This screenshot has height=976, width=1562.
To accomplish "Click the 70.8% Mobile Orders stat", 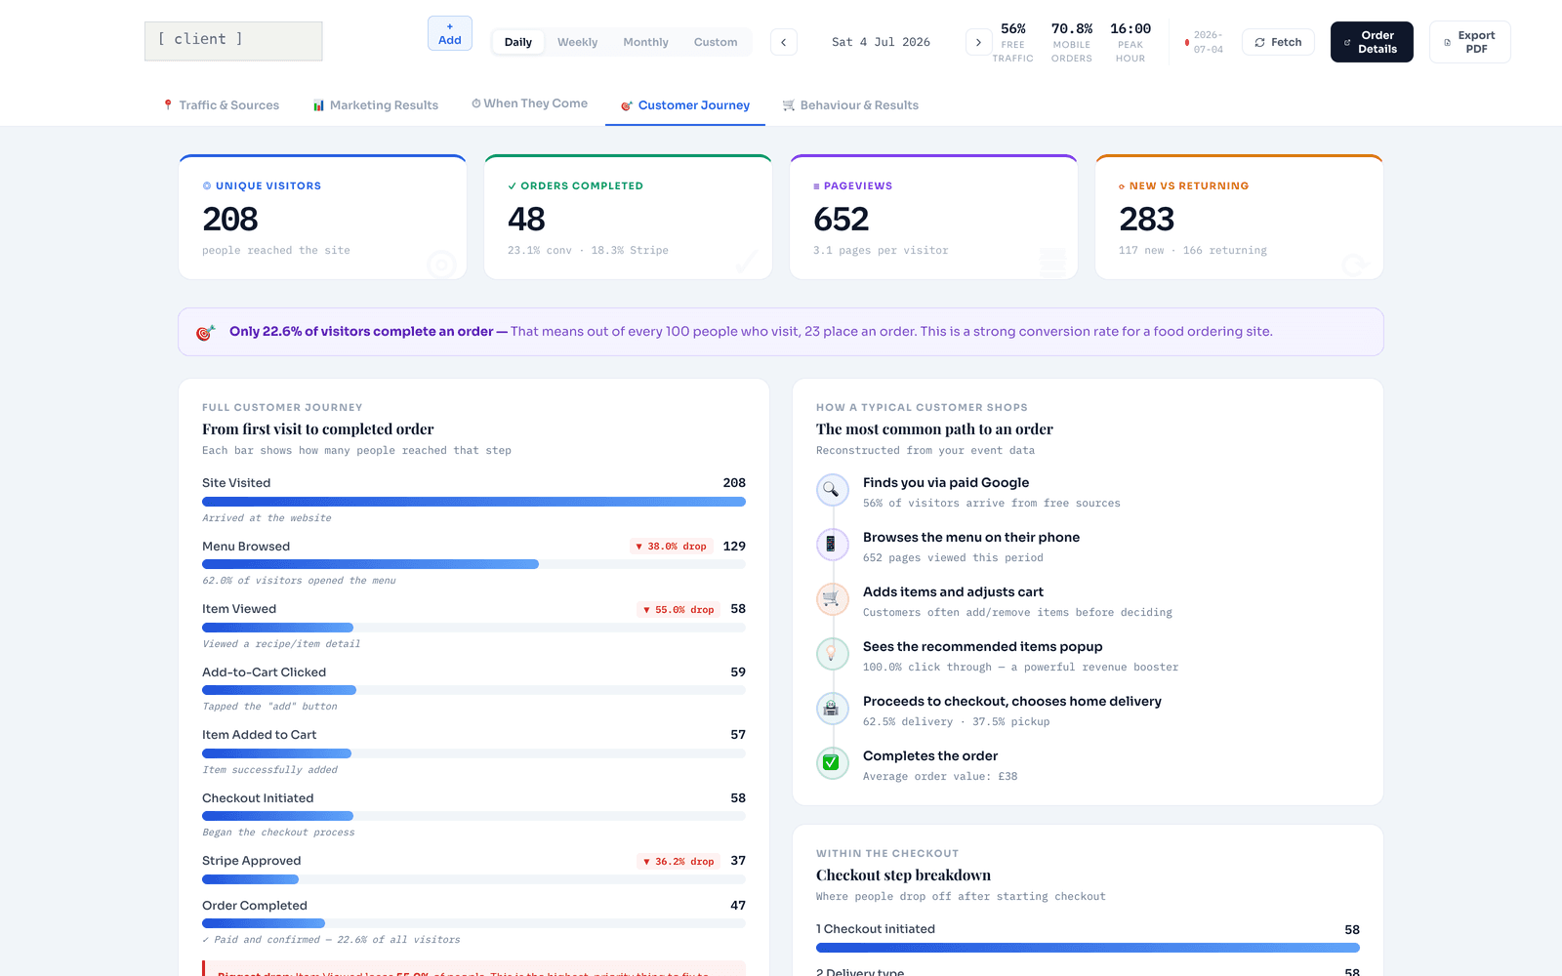I will click(x=1071, y=42).
